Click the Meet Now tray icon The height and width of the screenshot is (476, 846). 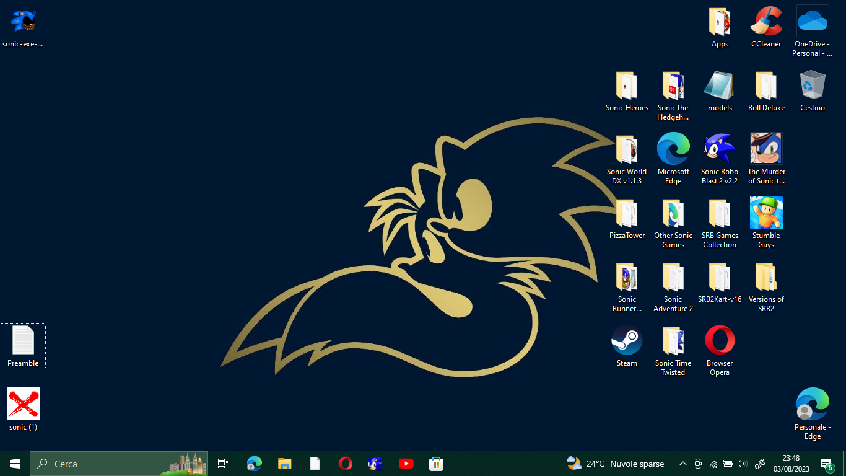coord(698,464)
